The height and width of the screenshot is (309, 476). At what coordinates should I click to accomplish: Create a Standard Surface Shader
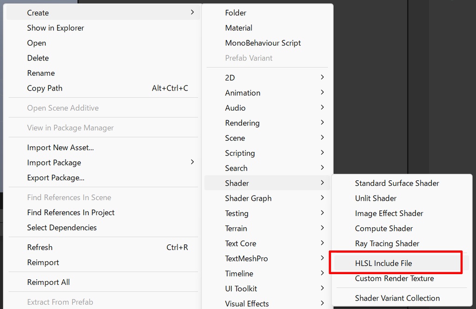click(x=397, y=183)
